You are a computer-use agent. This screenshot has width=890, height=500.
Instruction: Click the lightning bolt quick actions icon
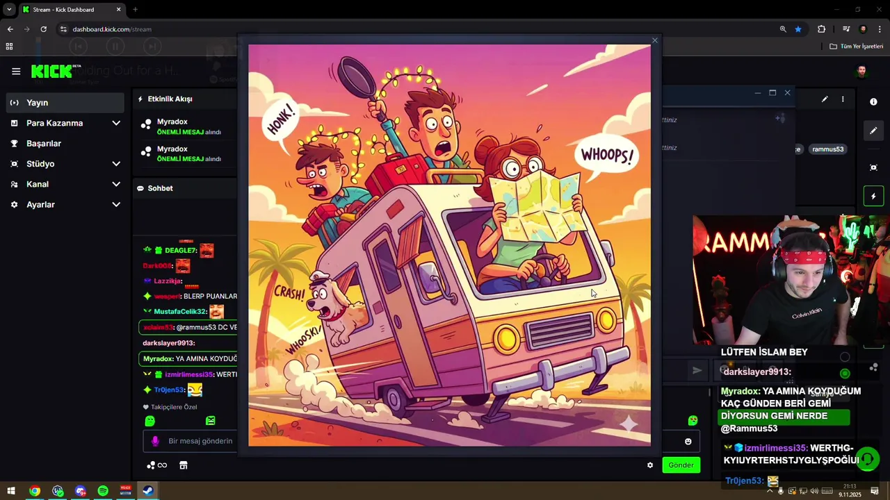(873, 197)
